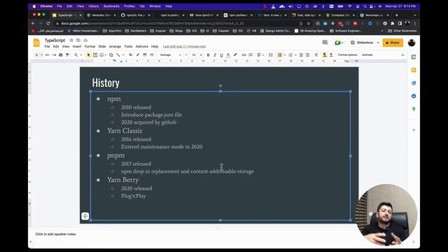Open the Google Meet present dropdown
Image resolution: width=448 pixels, height=252 pixels.
(x=339, y=43)
